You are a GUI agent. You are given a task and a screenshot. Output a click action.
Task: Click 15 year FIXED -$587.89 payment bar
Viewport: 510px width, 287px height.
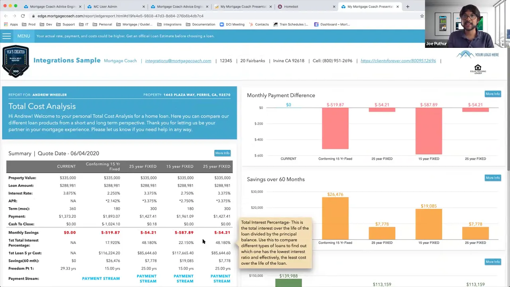(429, 131)
